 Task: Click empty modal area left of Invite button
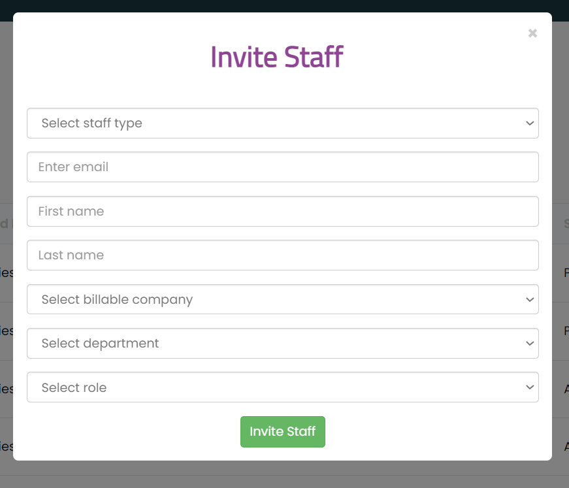[131, 432]
